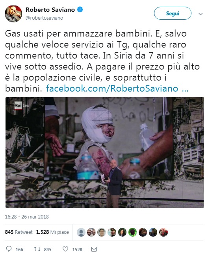Click the Segui follow button

[x=173, y=13]
